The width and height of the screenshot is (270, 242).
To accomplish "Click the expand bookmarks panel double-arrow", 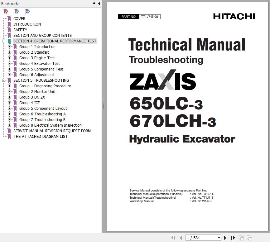I will pos(94,3).
